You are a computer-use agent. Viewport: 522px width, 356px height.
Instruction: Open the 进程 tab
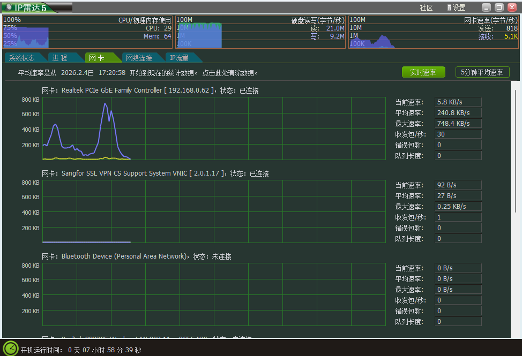pos(59,58)
